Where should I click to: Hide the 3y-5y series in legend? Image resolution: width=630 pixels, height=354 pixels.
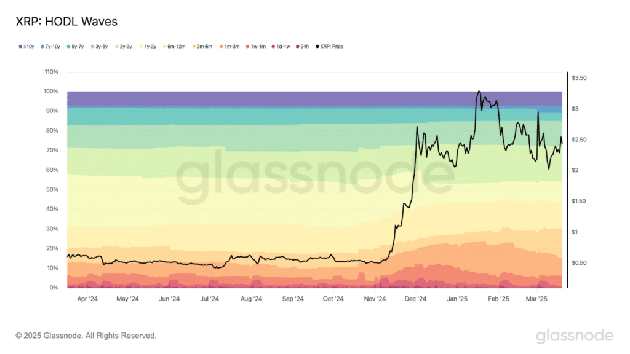pyautogui.click(x=99, y=47)
